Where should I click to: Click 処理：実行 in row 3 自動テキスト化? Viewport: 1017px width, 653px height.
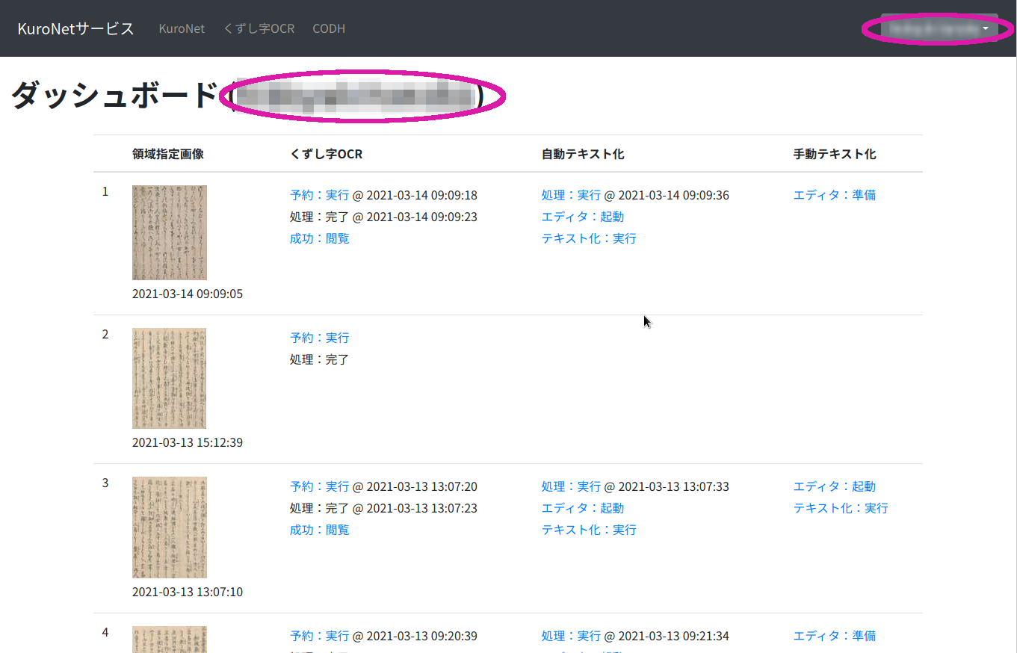tap(571, 486)
